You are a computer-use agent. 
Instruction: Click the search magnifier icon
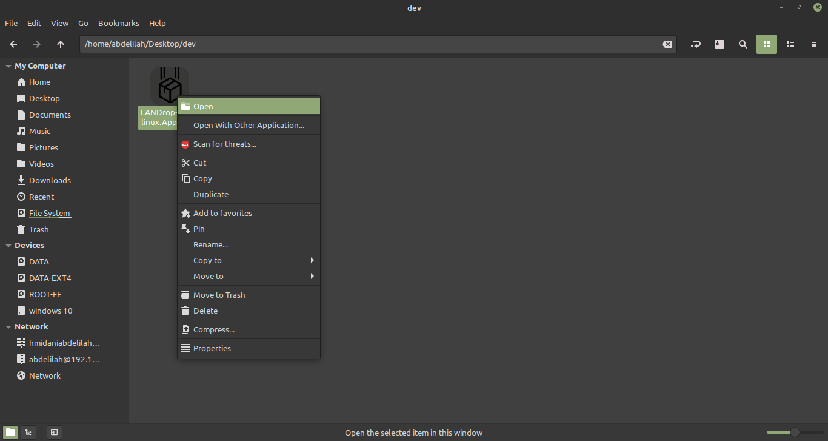click(x=743, y=44)
